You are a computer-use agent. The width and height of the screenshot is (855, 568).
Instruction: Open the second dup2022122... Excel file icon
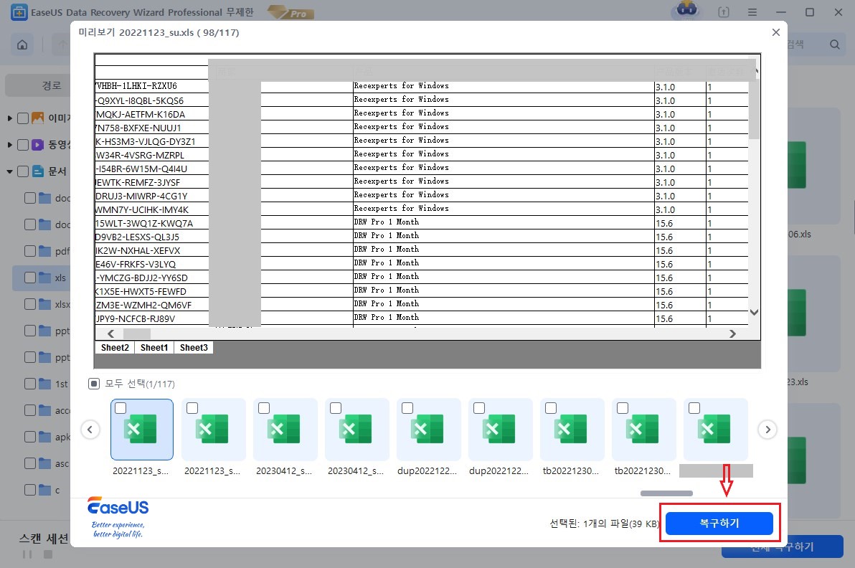(499, 428)
